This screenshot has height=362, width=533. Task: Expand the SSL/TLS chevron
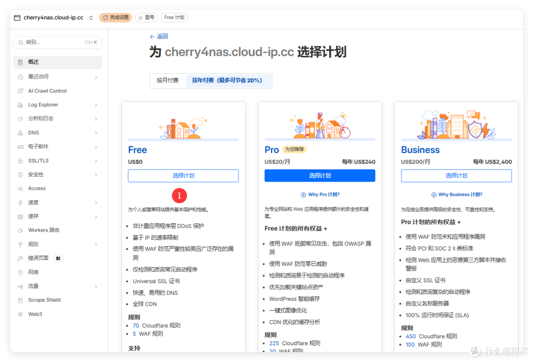coord(96,161)
